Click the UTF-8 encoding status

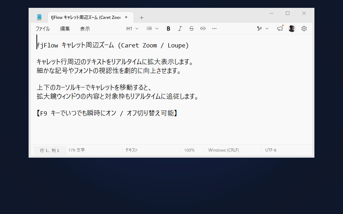tap(270, 150)
